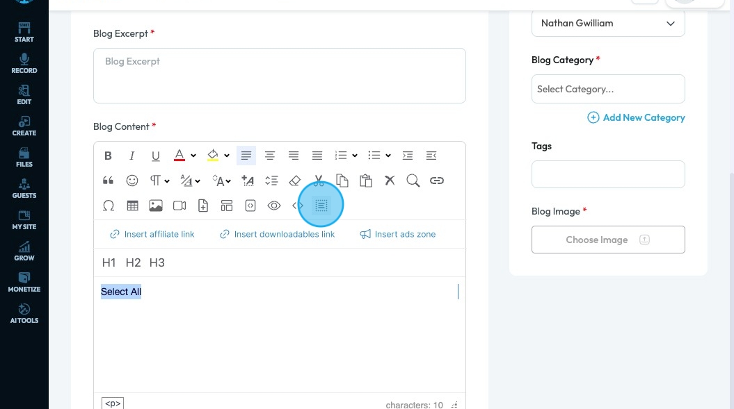Toggle underline formatting
The image size is (734, 409).
tap(156, 156)
